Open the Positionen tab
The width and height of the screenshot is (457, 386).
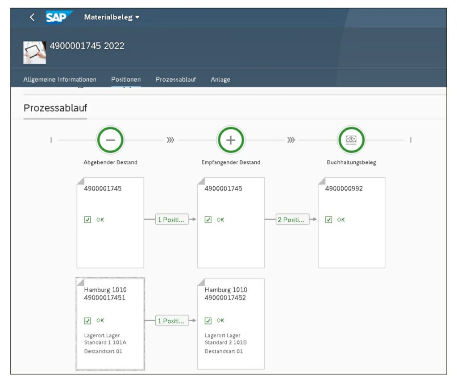126,80
